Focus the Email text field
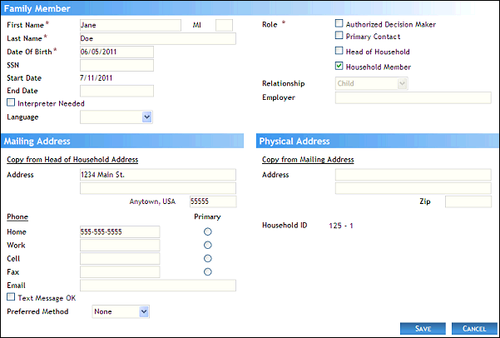 (157, 285)
